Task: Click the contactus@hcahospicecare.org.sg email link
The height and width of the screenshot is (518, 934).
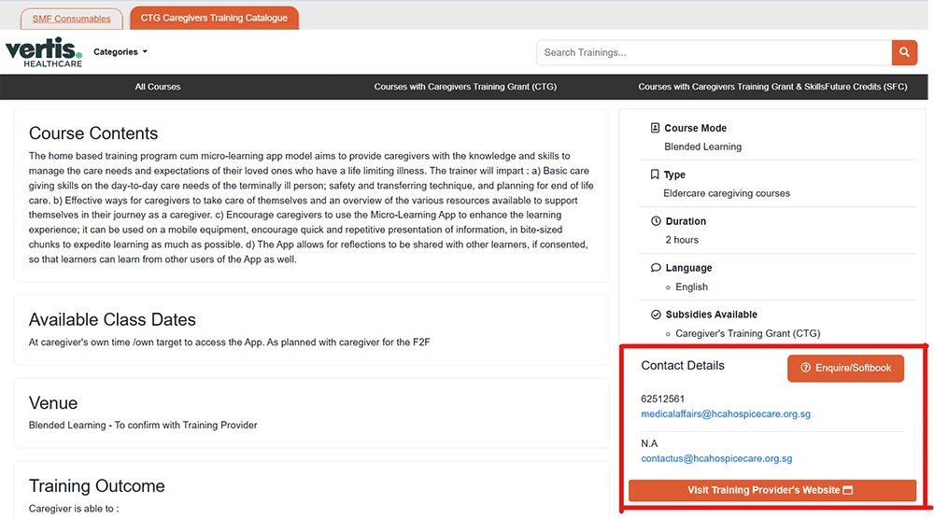Action: click(716, 458)
